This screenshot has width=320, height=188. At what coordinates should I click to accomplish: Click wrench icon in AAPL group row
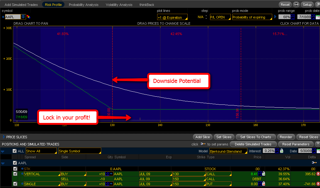click(314, 163)
